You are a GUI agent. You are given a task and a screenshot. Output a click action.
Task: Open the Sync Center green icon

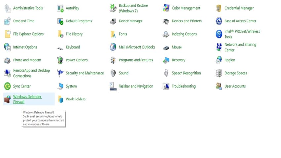click(7, 86)
